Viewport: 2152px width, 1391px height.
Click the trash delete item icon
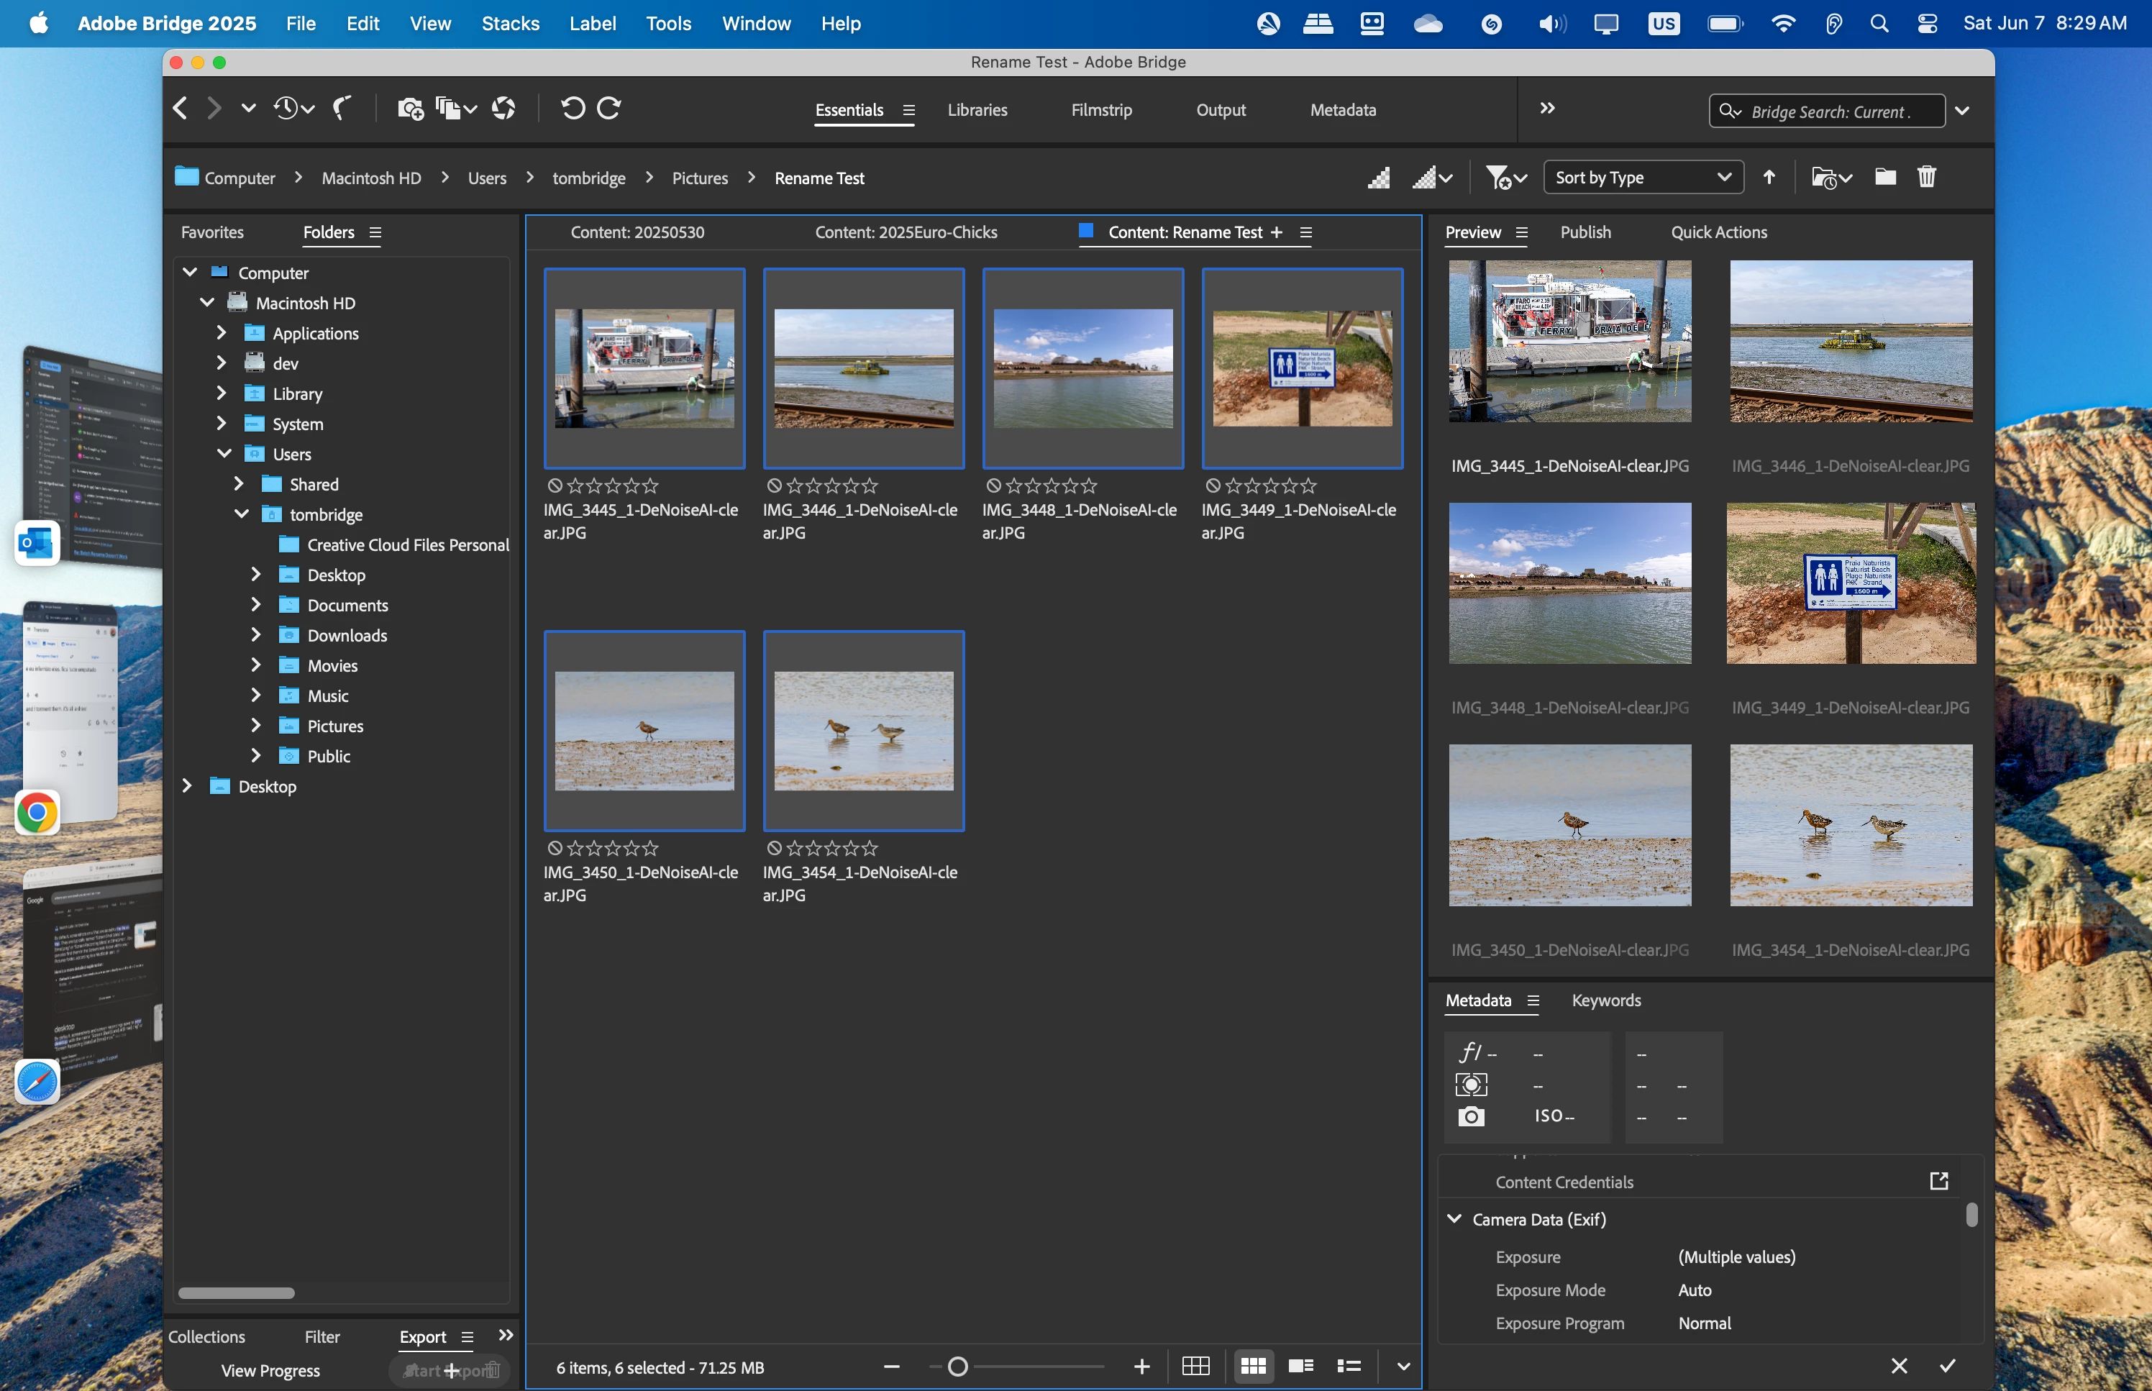[1926, 177]
